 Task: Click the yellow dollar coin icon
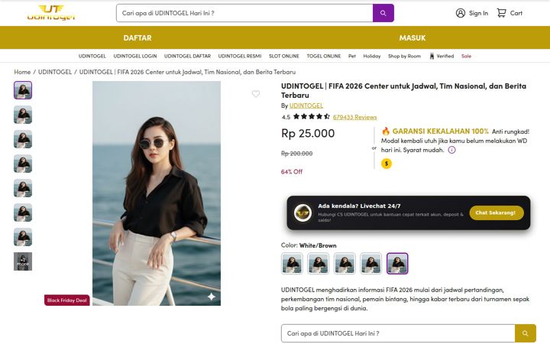(387, 164)
